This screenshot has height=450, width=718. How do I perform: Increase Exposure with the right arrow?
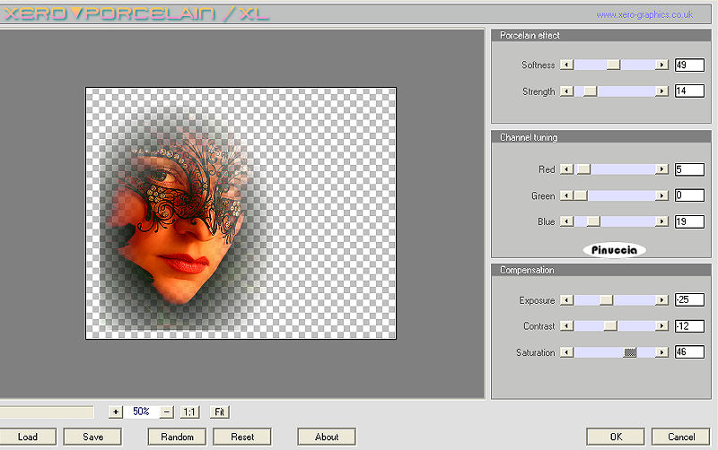[x=661, y=300]
